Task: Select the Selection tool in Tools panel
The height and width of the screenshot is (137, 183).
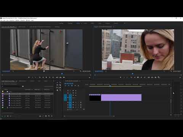Action: [57, 83]
